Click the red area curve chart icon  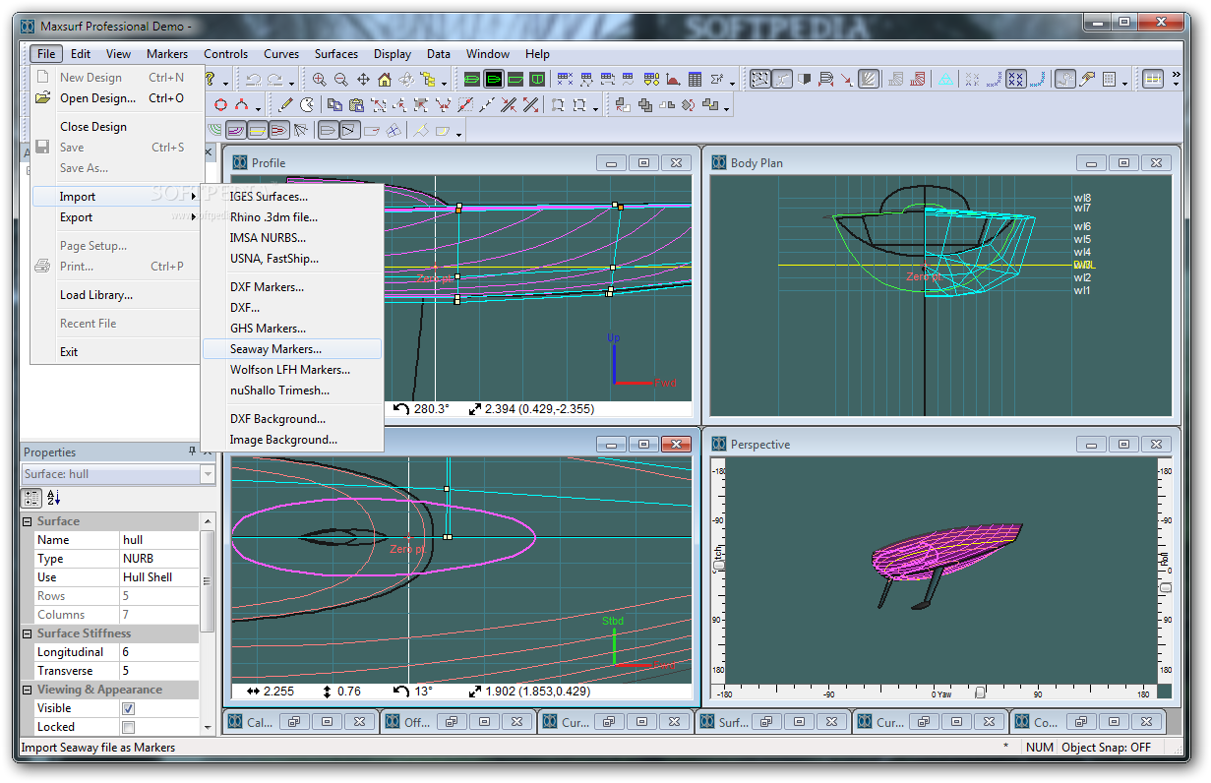pyautogui.click(x=674, y=80)
